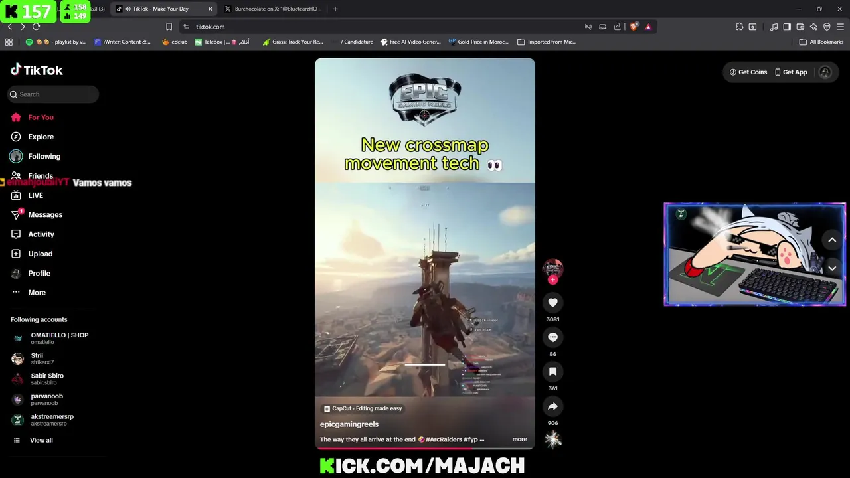The width and height of the screenshot is (850, 478).
Task: Open the apps grid icon in the bookmarks bar
Action: coord(9,42)
